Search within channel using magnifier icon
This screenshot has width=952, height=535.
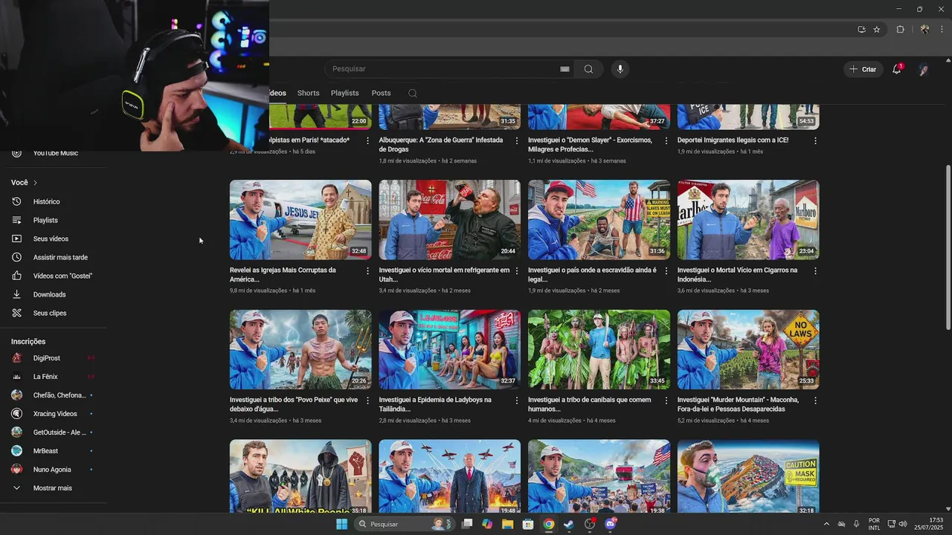[413, 93]
